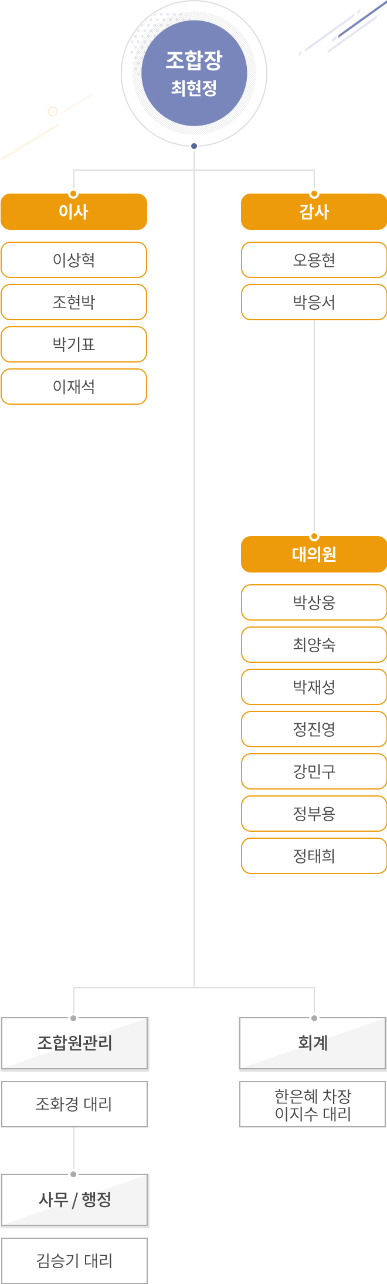Select auditor 오용현

point(314,260)
